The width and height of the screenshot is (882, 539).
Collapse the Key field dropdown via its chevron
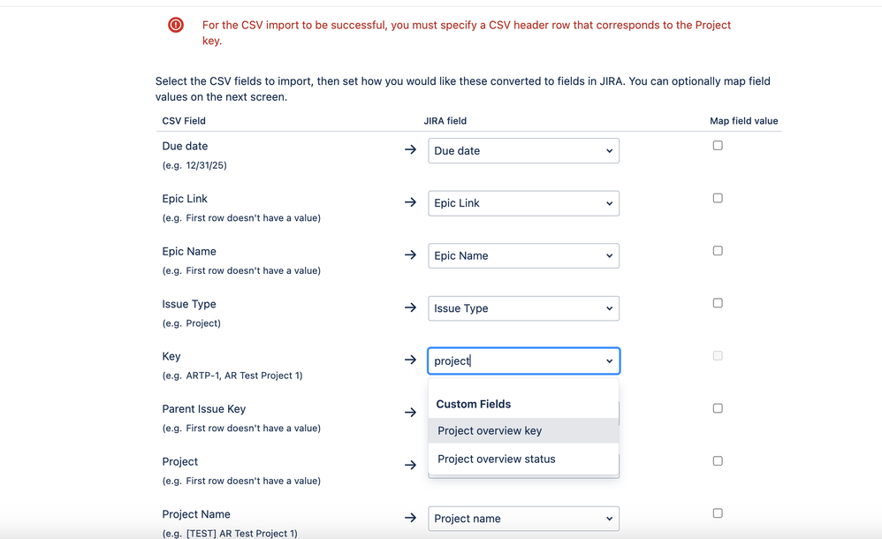point(609,361)
